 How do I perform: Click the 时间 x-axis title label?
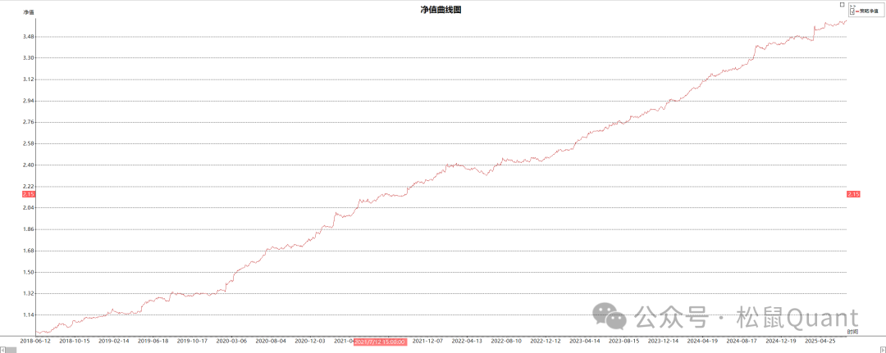(x=852, y=332)
